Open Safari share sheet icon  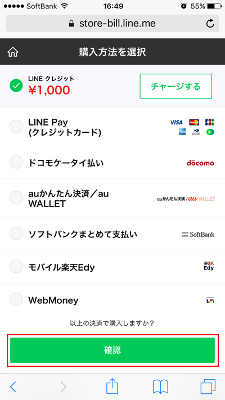(112, 386)
